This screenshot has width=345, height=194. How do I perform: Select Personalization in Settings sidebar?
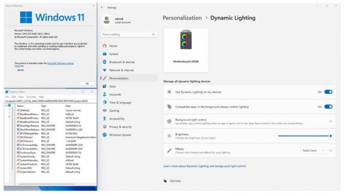point(129,78)
